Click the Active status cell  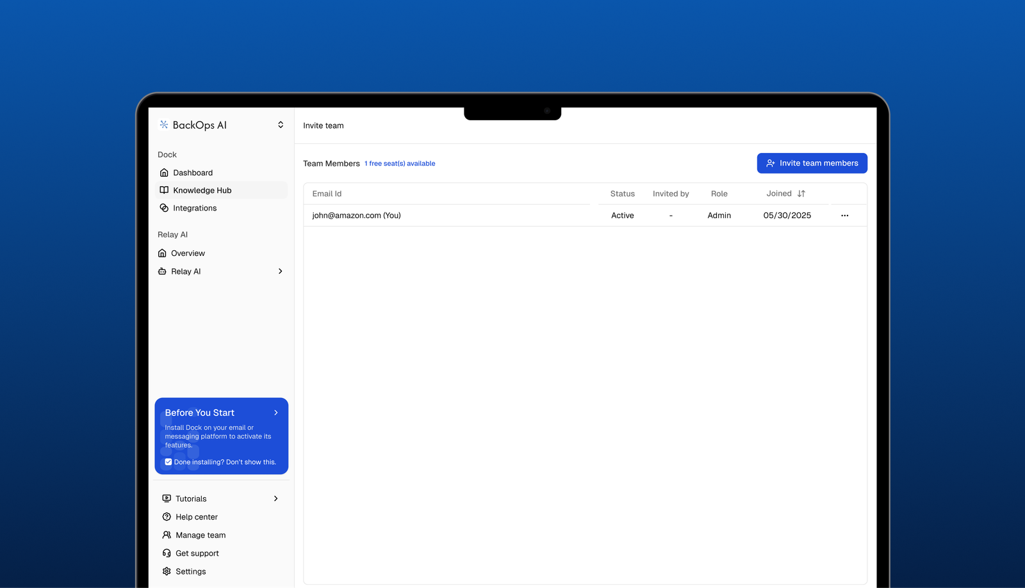(622, 216)
